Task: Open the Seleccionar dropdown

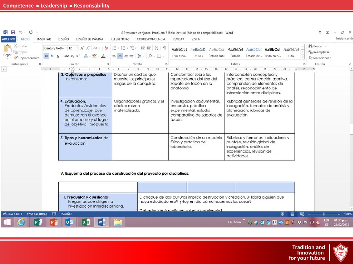Action: [x=320, y=58]
